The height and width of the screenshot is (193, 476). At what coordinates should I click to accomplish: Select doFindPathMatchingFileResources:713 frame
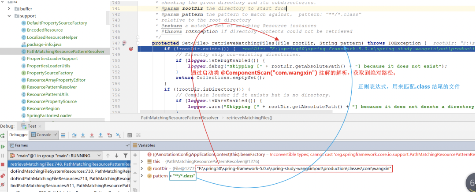point(69,178)
